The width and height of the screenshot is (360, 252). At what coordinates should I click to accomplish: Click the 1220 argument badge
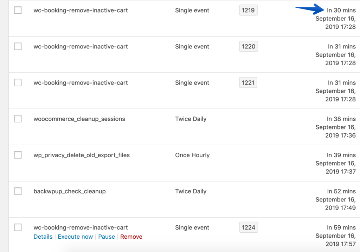[249, 47]
